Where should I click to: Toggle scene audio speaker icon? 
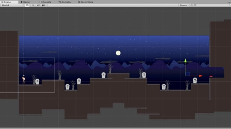coord(38,5)
